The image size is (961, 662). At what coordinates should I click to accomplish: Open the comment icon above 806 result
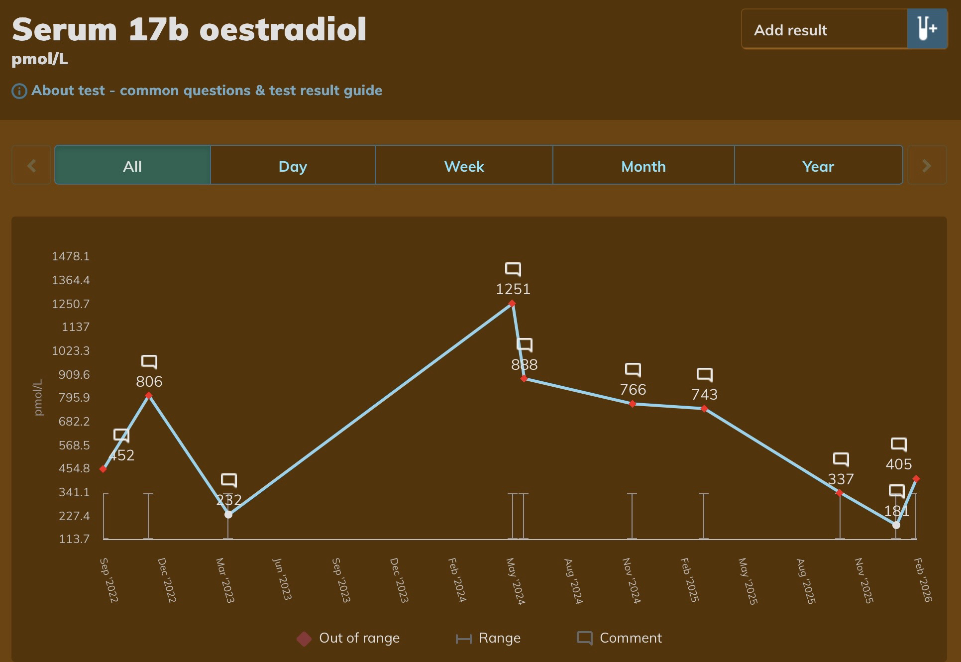149,362
